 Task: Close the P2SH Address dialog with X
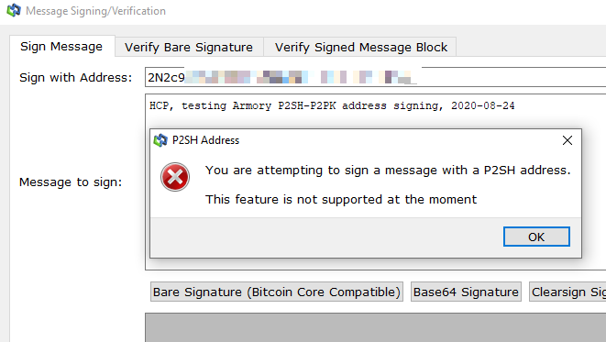click(567, 140)
